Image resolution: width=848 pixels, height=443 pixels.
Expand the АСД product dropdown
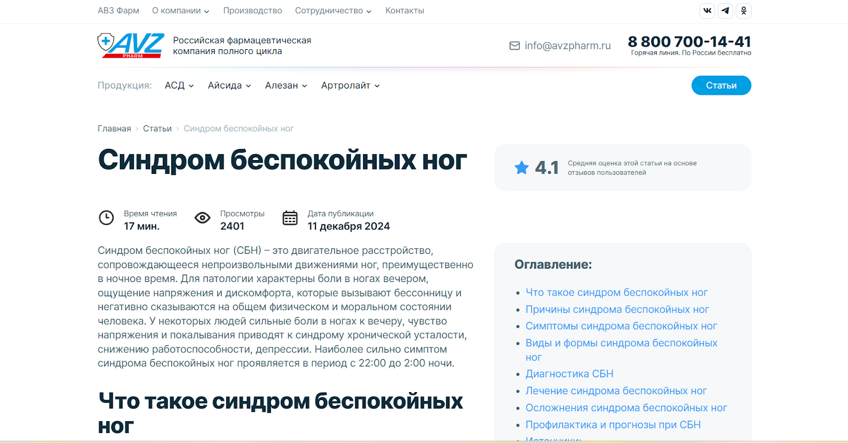coord(179,85)
